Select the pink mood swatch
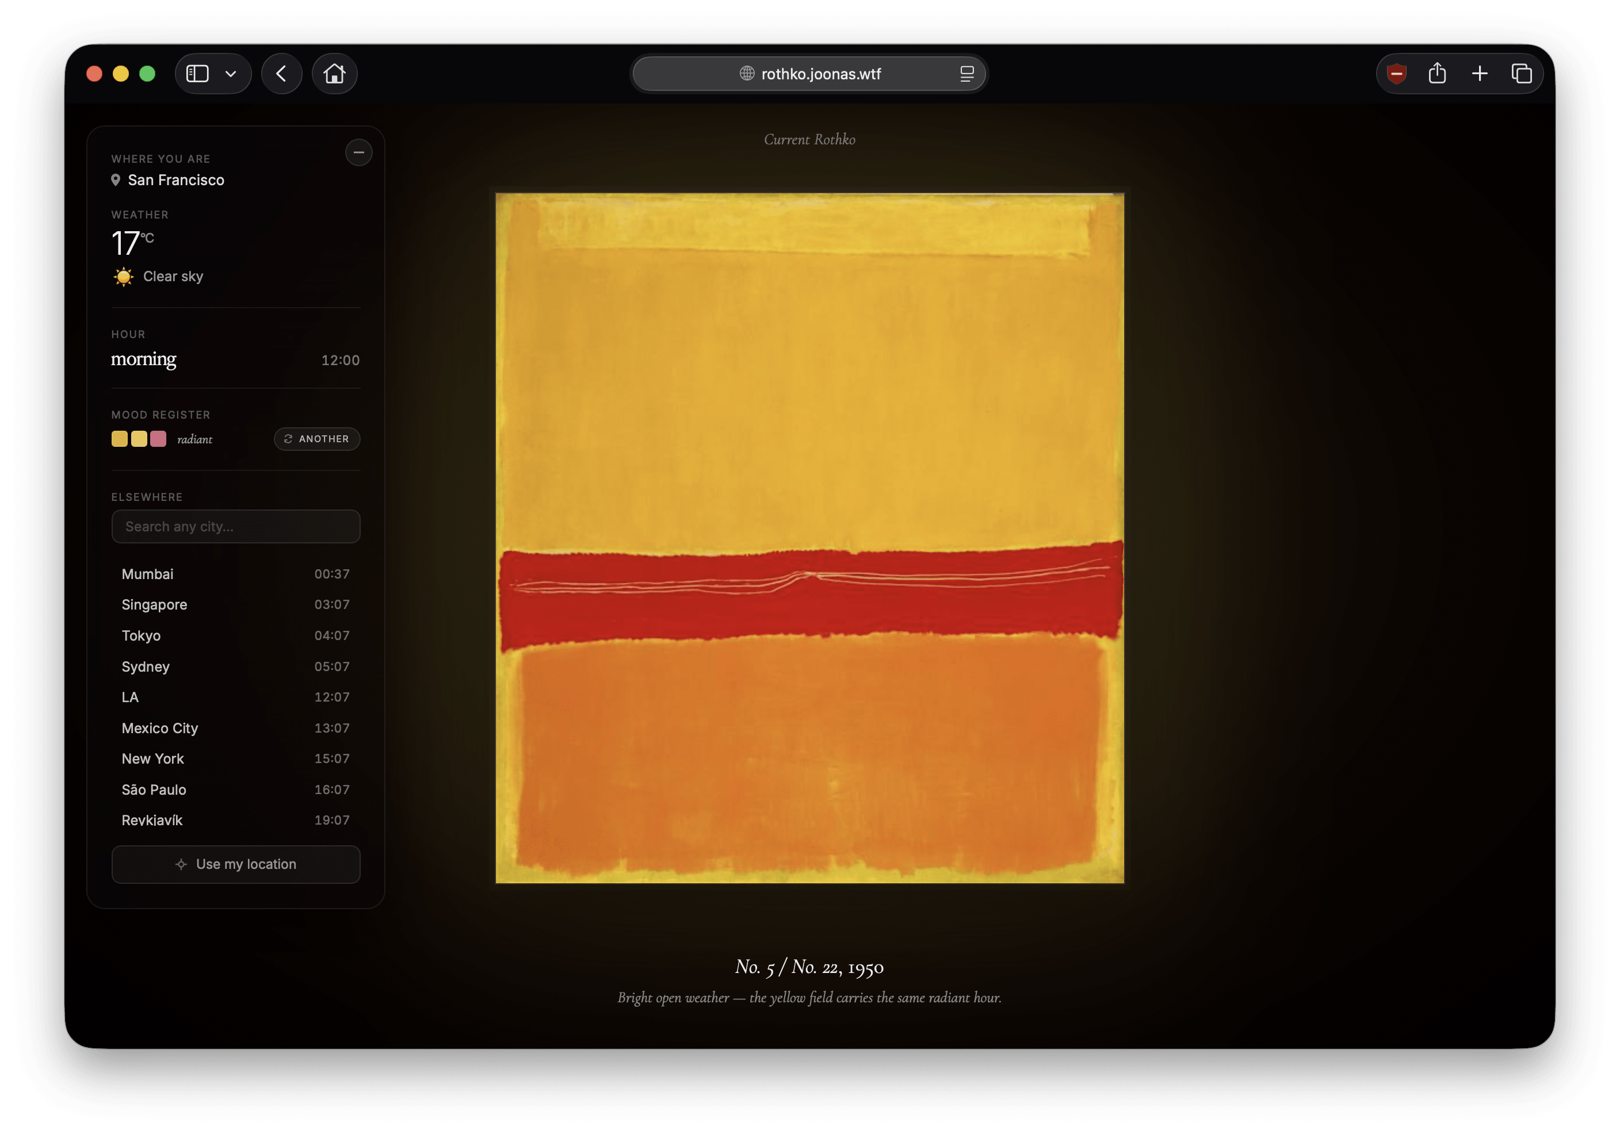 click(158, 439)
